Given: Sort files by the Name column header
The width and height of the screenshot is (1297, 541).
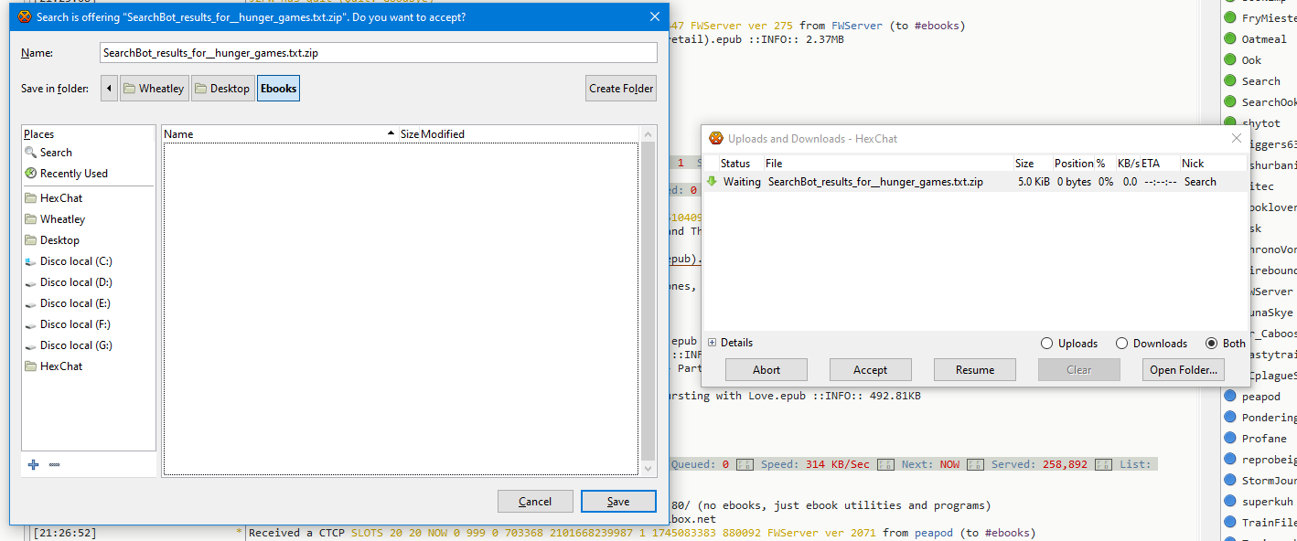Looking at the screenshot, I should pos(280,134).
